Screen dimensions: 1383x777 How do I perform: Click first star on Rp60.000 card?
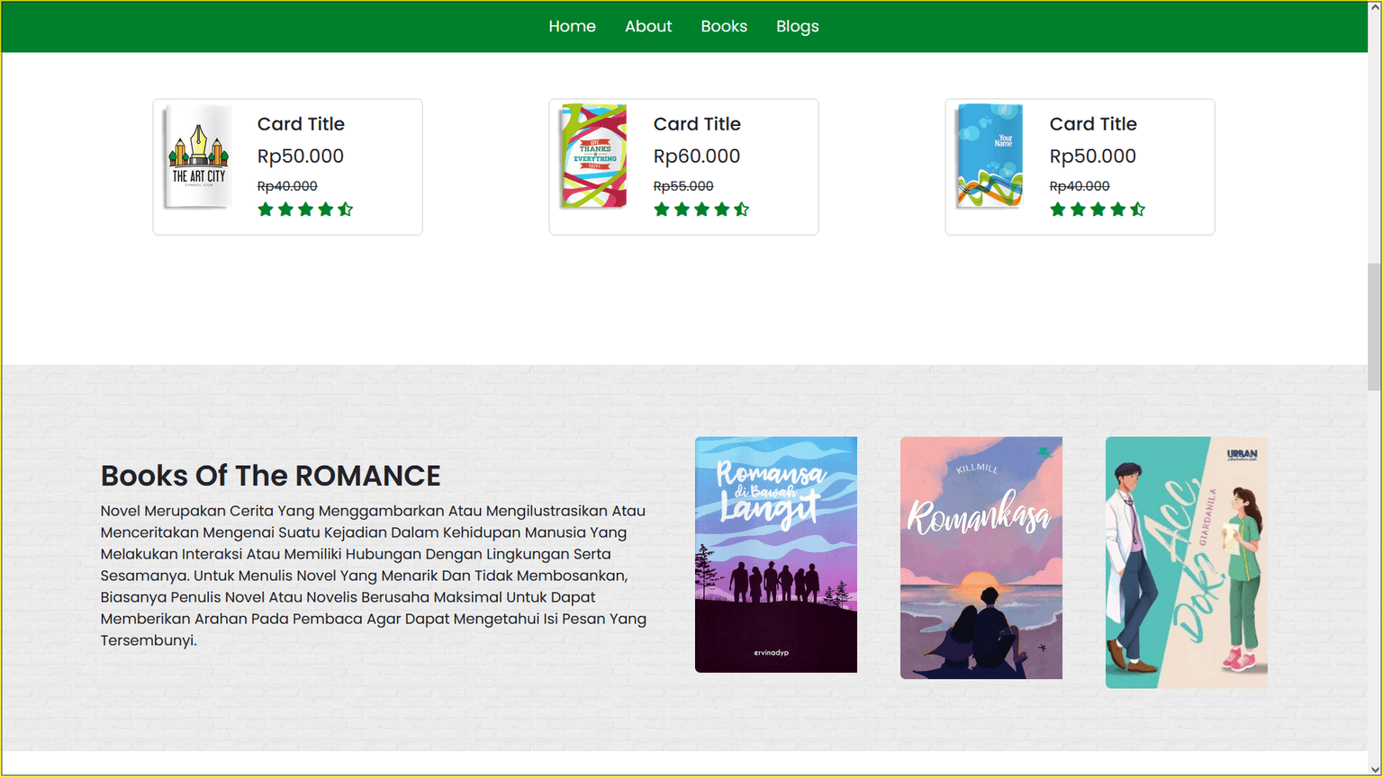pyautogui.click(x=662, y=210)
